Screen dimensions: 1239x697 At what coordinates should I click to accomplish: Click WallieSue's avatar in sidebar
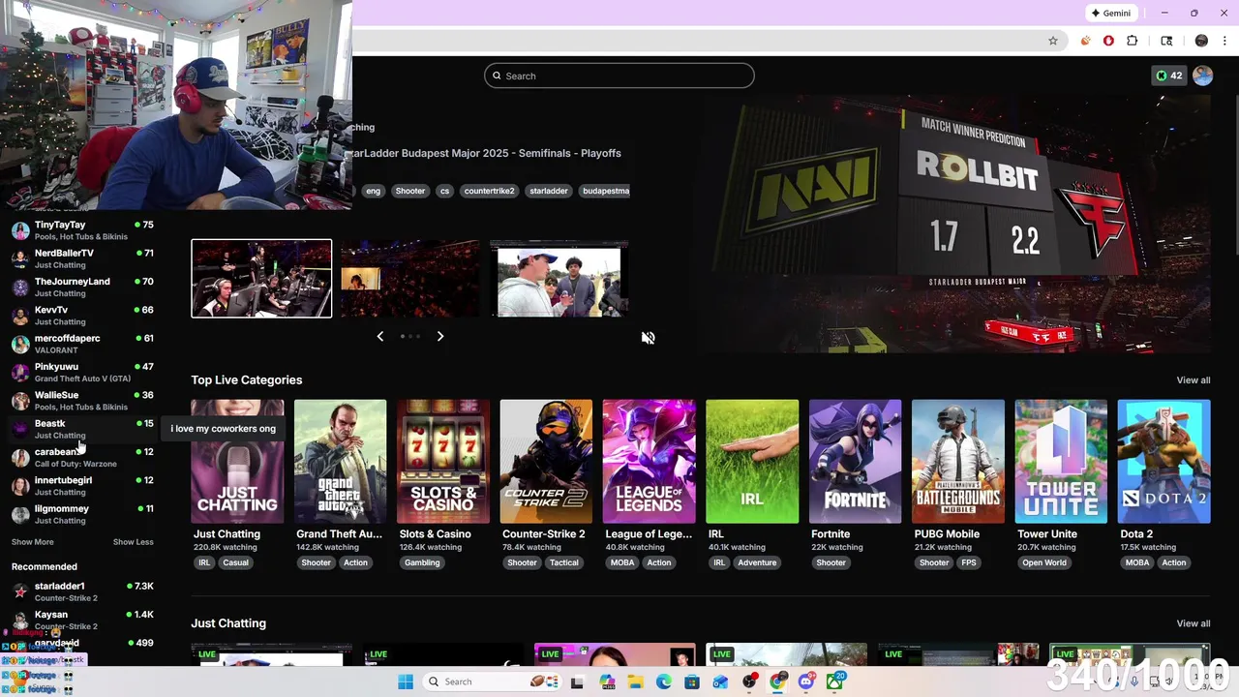pos(20,401)
